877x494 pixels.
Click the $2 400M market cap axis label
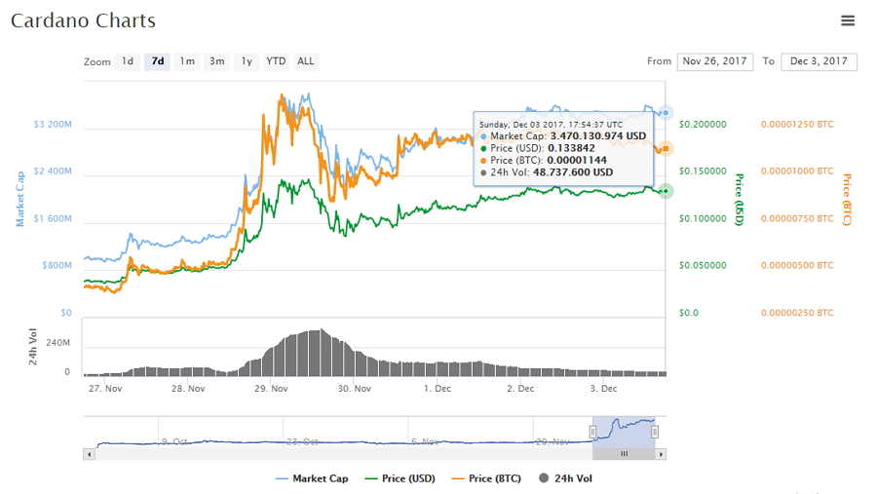(53, 171)
